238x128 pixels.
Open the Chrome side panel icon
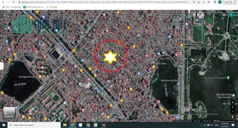click(x=215, y=2)
